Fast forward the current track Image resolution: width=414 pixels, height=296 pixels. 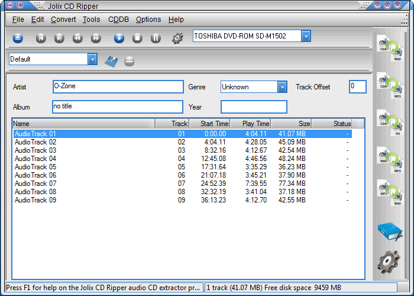click(96, 38)
